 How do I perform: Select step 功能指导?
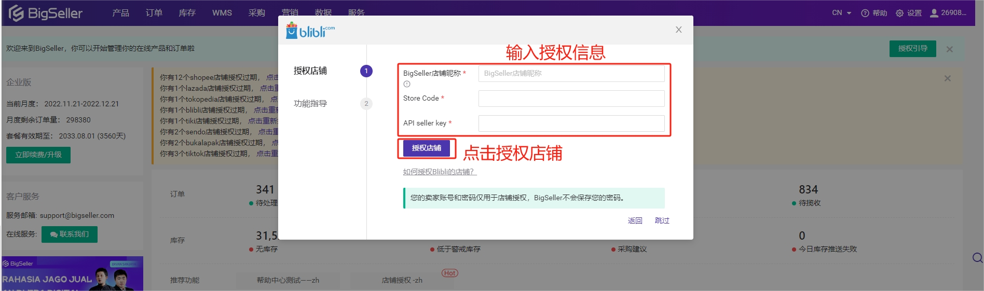click(x=310, y=104)
